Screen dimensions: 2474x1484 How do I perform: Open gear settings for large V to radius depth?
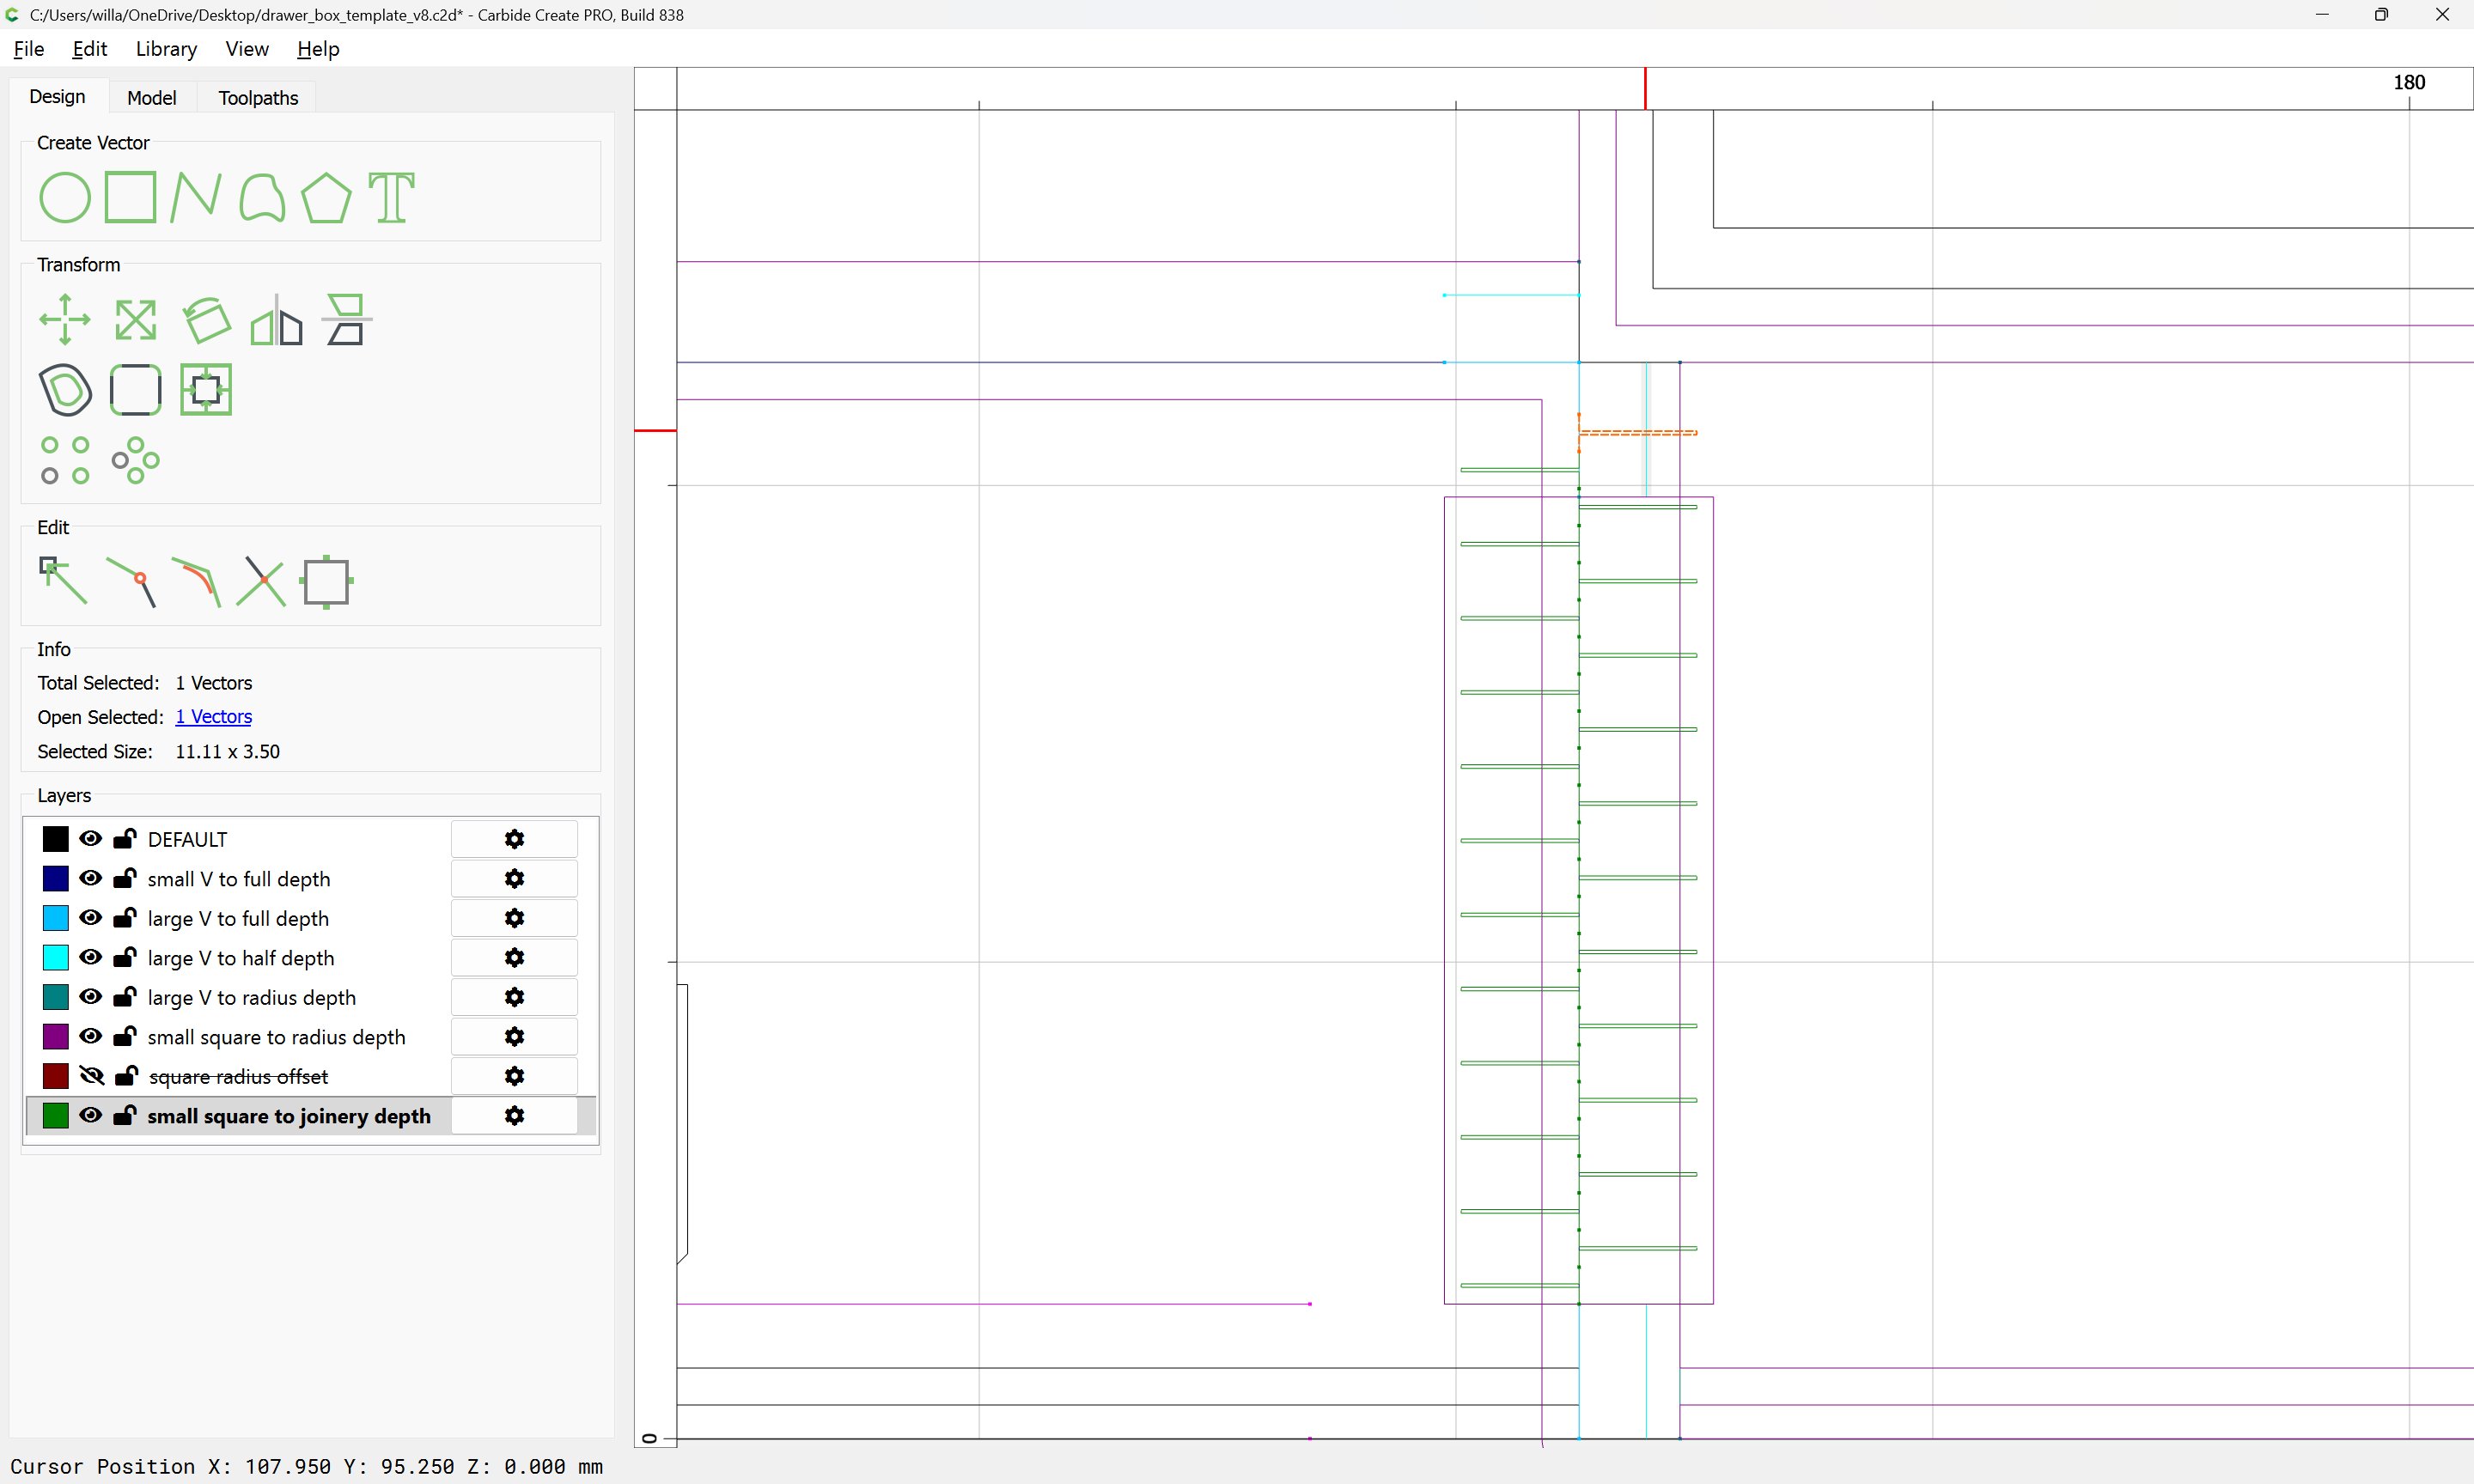(514, 997)
